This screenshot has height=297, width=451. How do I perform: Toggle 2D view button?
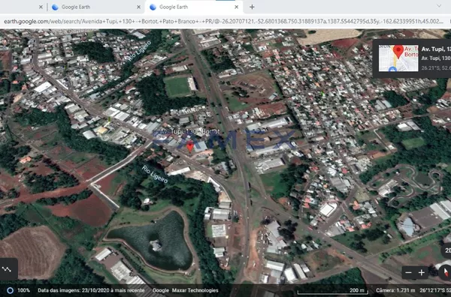[447, 250]
